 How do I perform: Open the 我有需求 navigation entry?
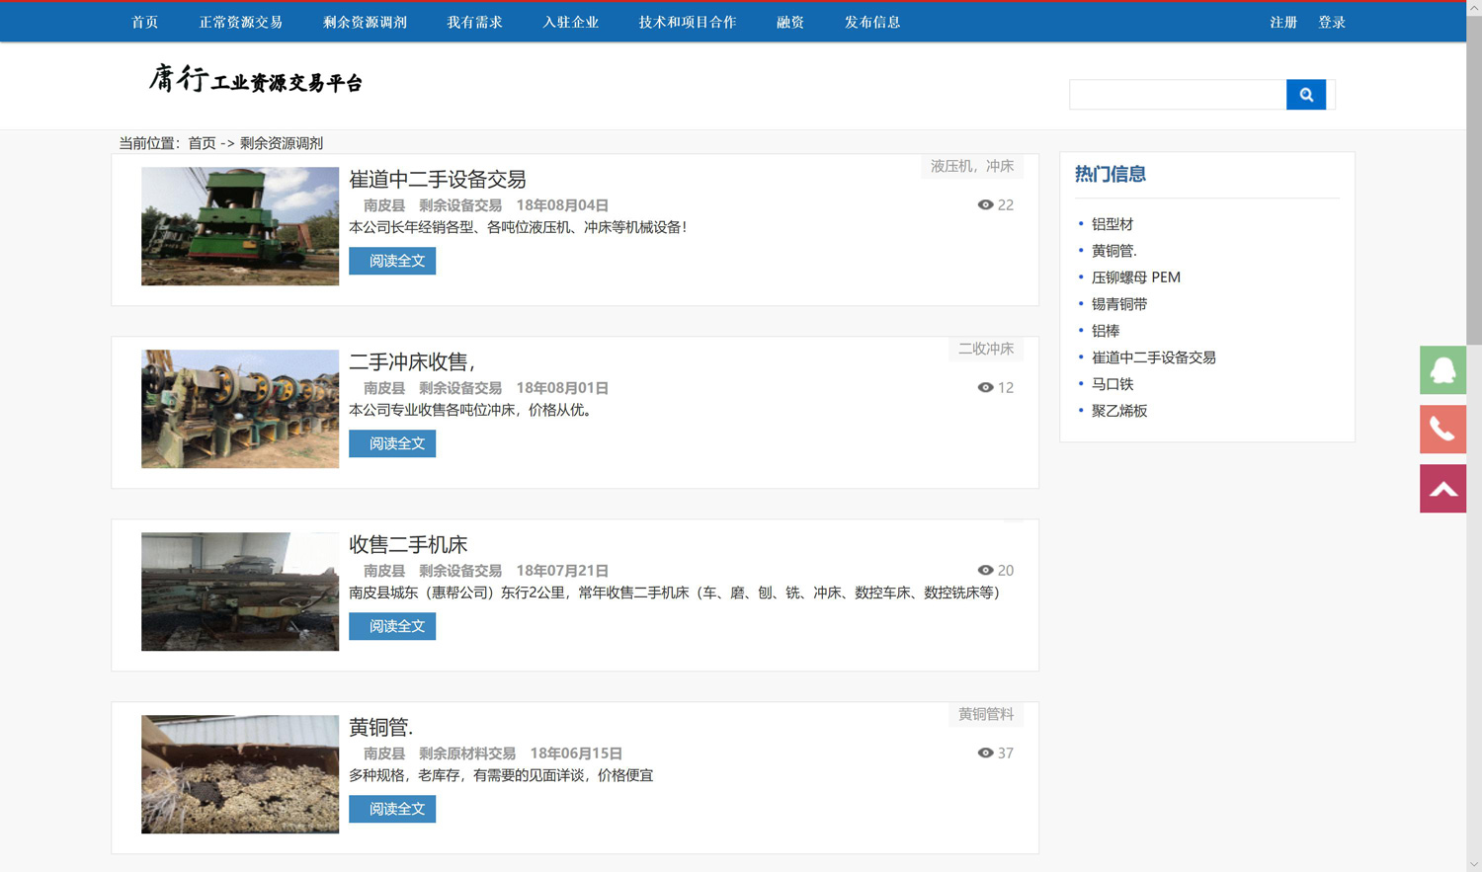(474, 22)
